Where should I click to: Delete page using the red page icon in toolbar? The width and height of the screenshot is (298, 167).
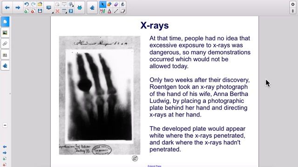(x=33, y=11)
